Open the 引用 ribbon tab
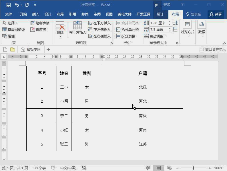 pyautogui.click(x=73, y=14)
